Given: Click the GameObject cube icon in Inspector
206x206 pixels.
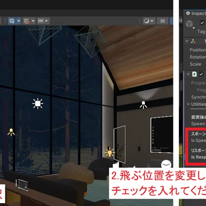Looking at the screenshot, I should (x=189, y=24).
